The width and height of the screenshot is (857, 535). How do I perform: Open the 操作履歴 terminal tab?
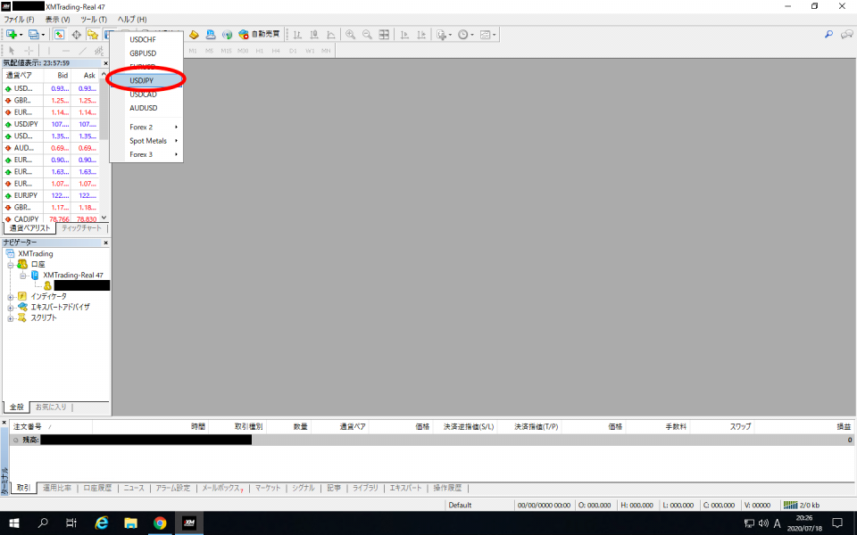(447, 488)
